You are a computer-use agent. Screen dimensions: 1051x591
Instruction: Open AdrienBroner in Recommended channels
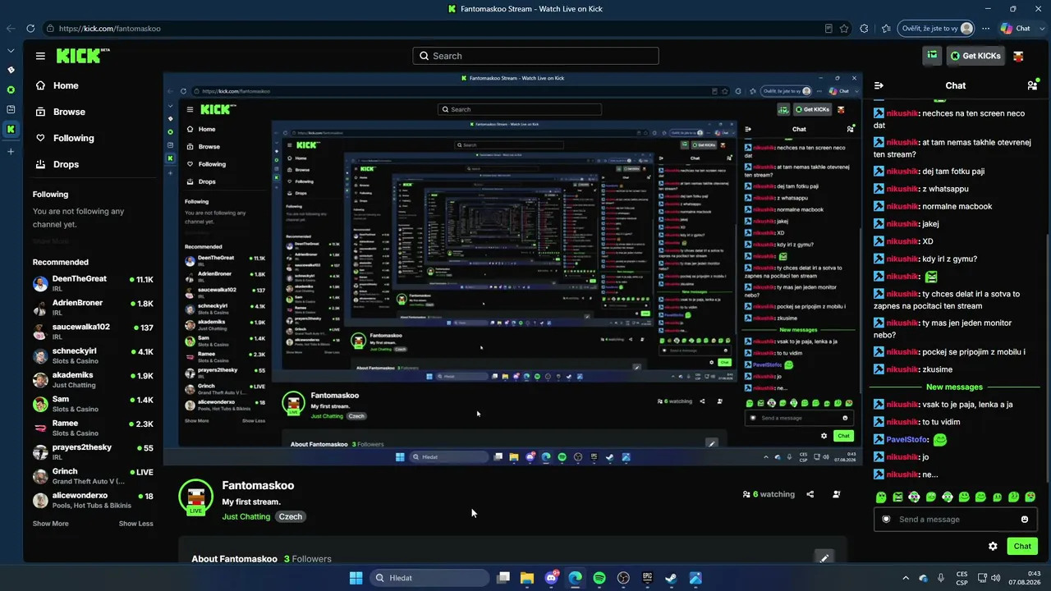[93, 308]
